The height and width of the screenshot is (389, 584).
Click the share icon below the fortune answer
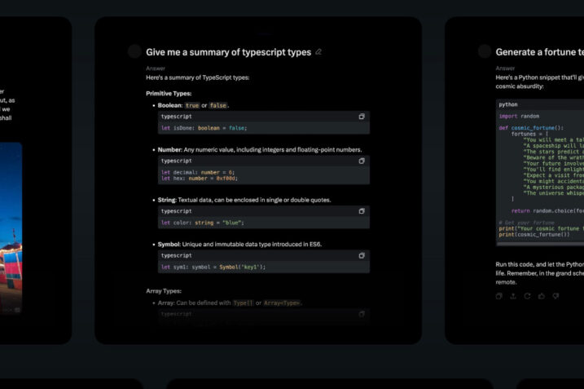pos(513,296)
